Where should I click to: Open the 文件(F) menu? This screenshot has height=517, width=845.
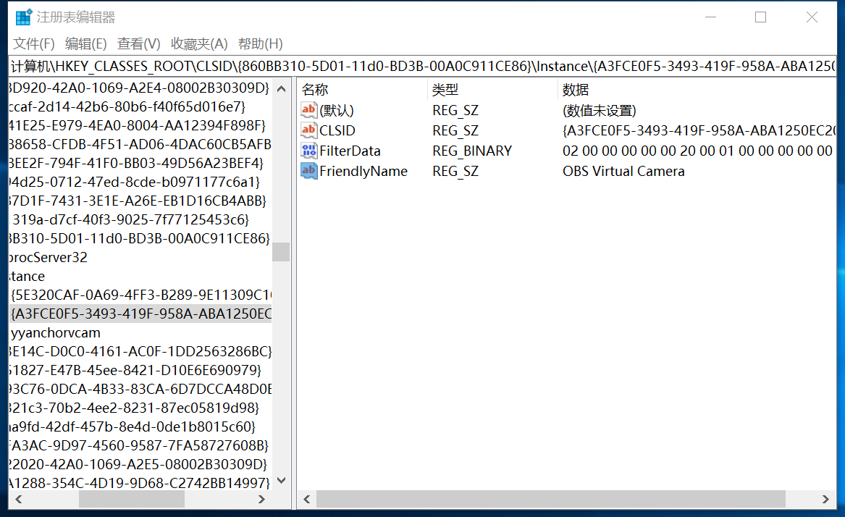34,43
